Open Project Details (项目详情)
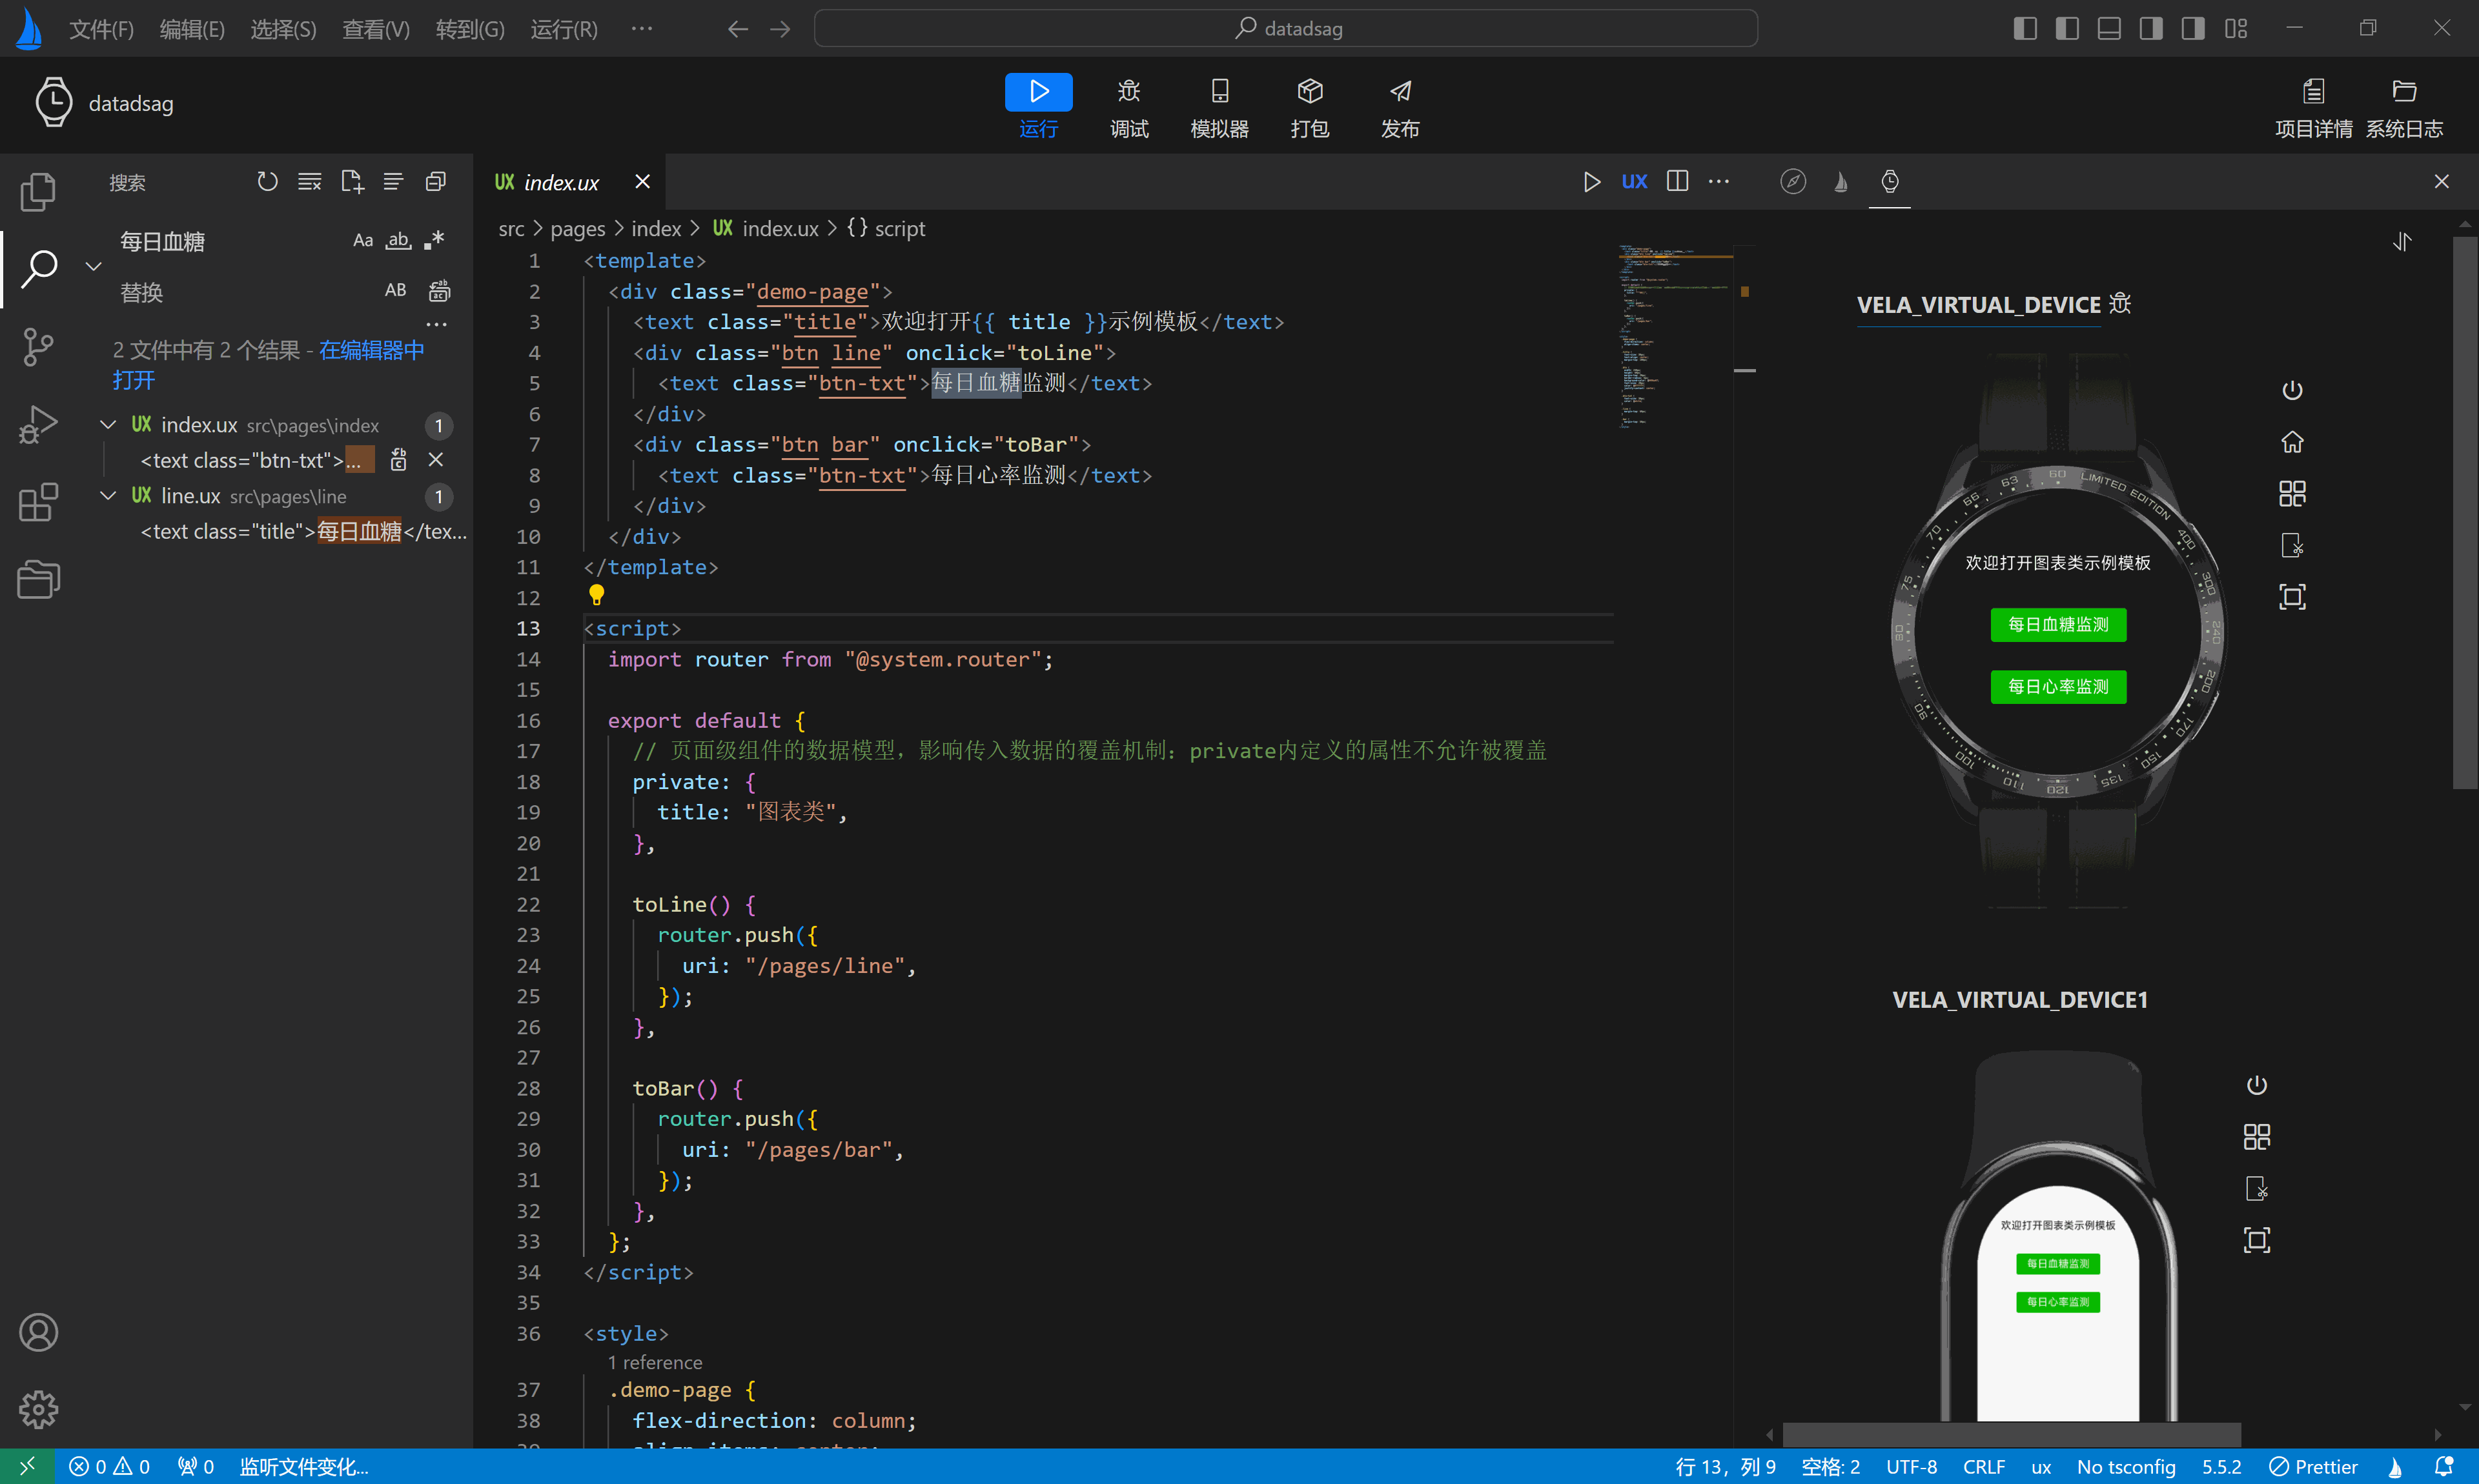2479x1484 pixels. (2313, 107)
